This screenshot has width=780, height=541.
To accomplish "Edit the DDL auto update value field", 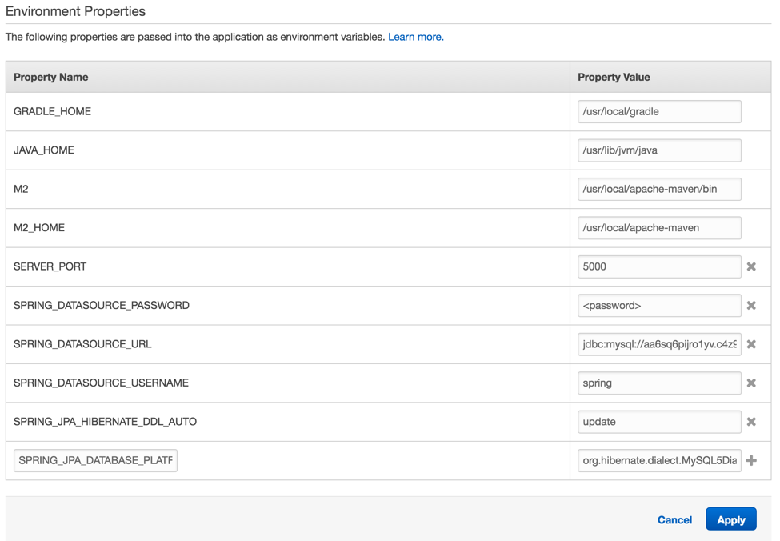I will (659, 422).
